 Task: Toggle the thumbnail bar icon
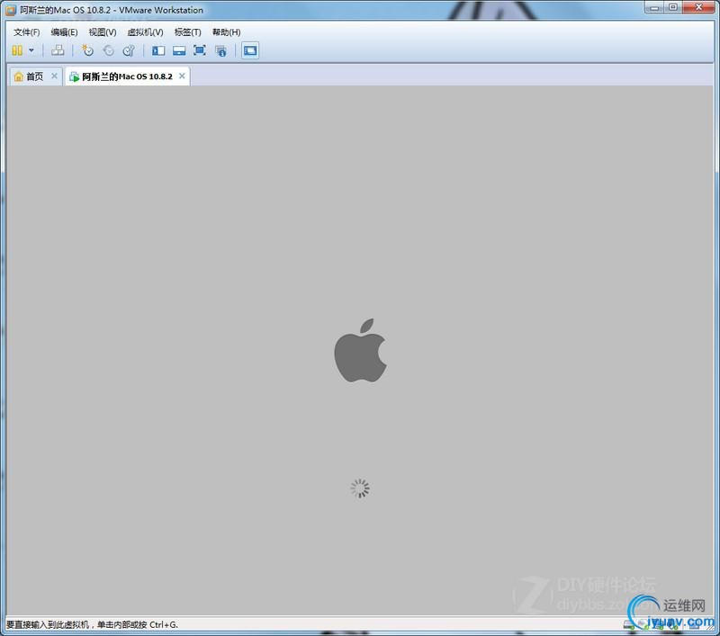179,50
